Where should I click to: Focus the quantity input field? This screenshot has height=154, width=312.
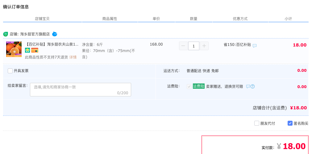(x=194, y=46)
